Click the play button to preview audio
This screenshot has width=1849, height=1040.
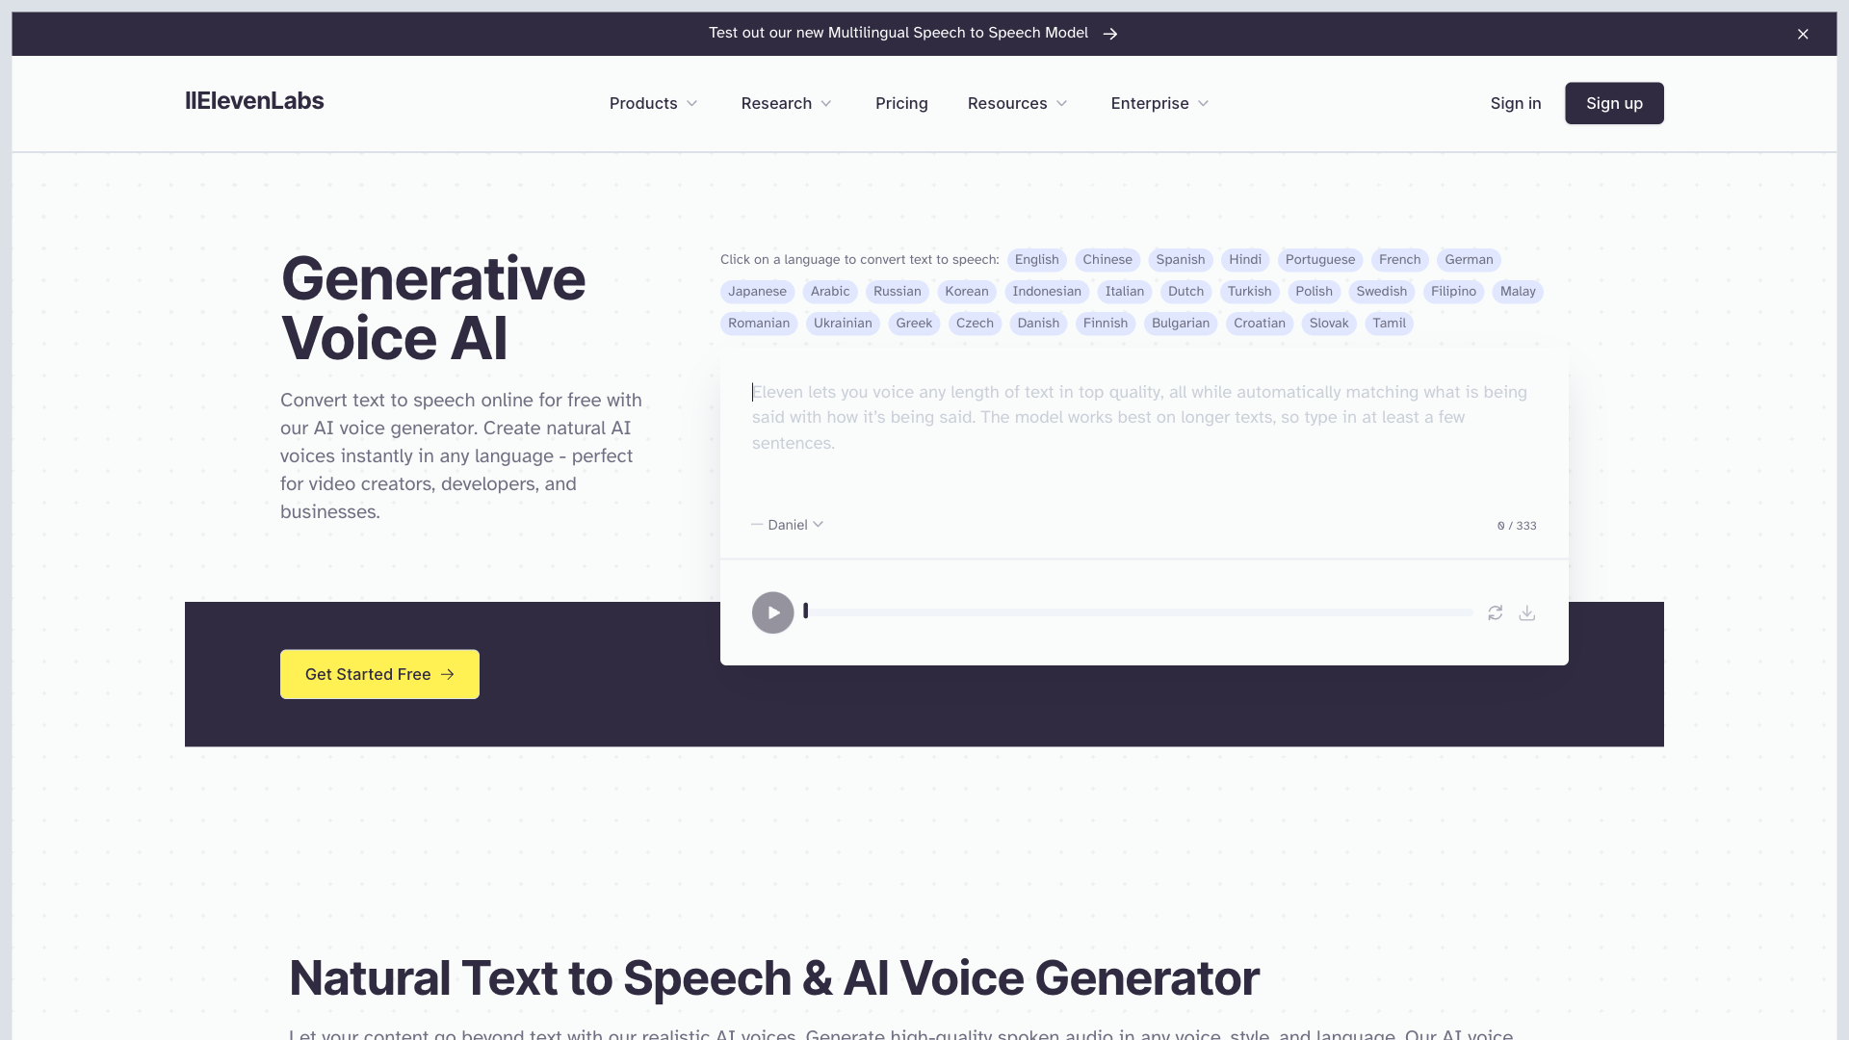[772, 612]
